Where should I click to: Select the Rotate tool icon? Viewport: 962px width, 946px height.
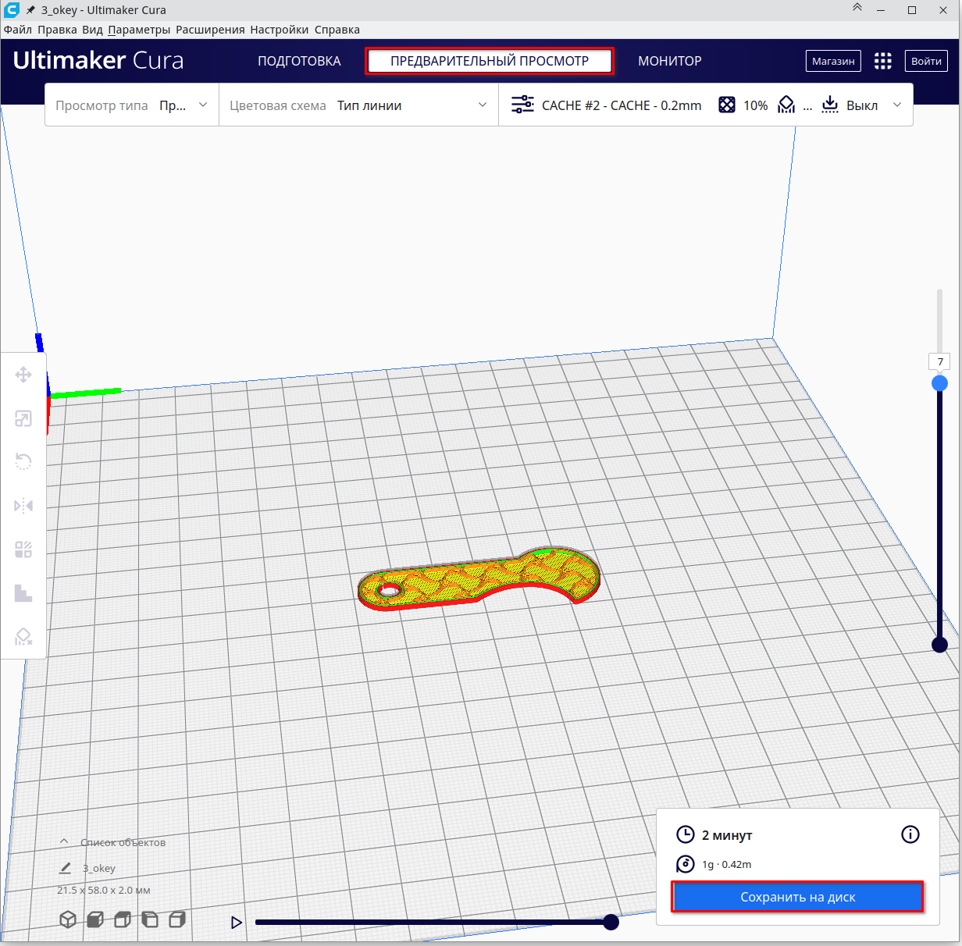[23, 462]
